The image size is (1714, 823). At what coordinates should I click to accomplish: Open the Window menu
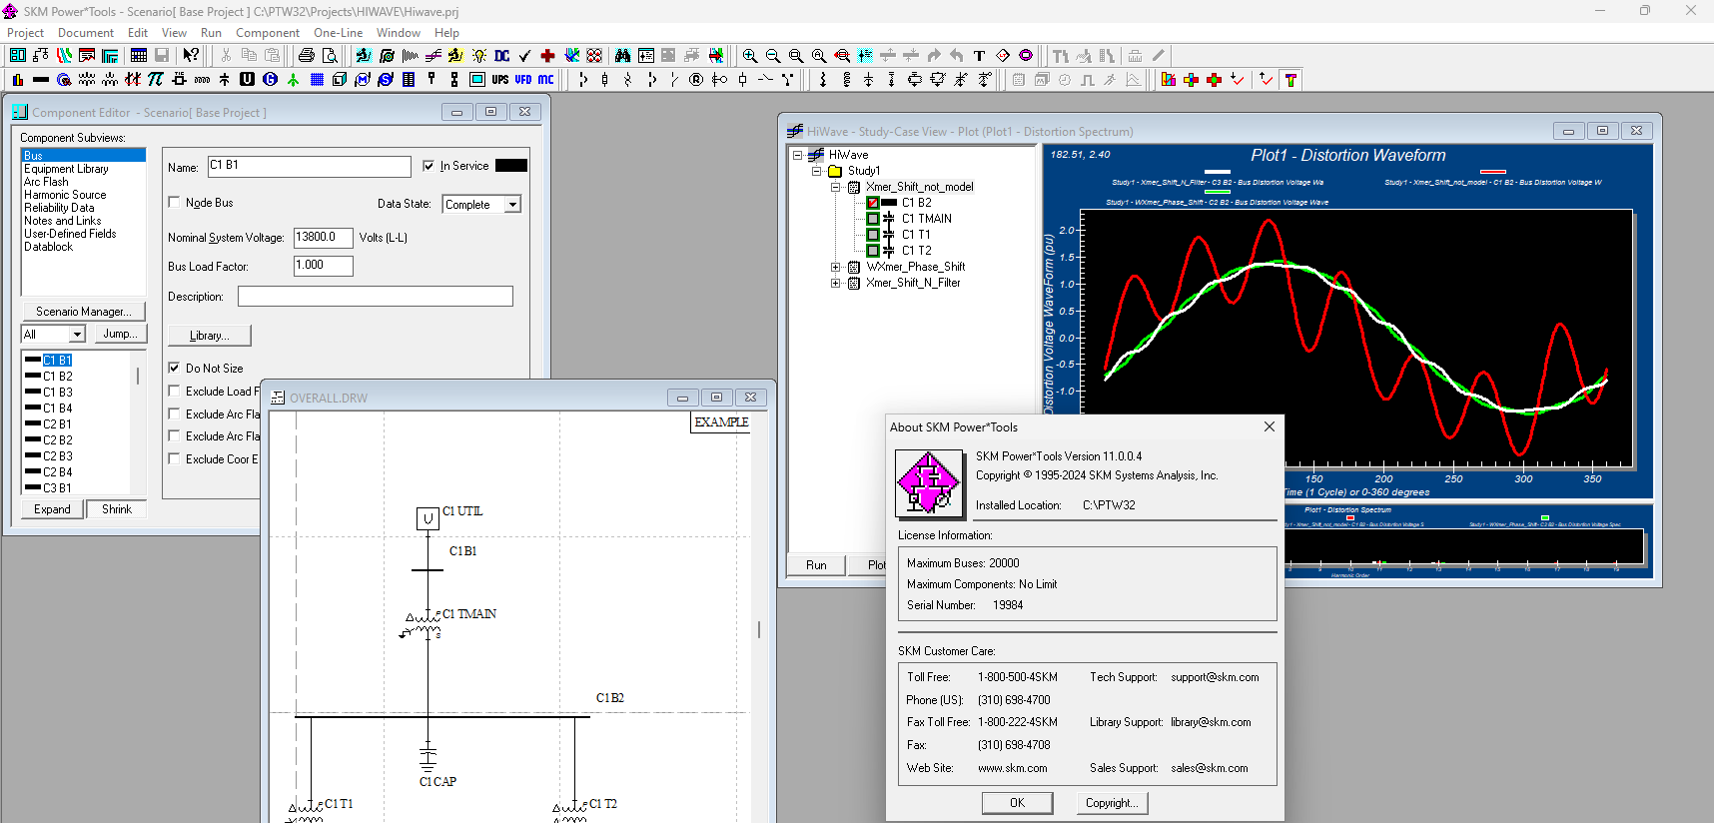[x=398, y=33]
